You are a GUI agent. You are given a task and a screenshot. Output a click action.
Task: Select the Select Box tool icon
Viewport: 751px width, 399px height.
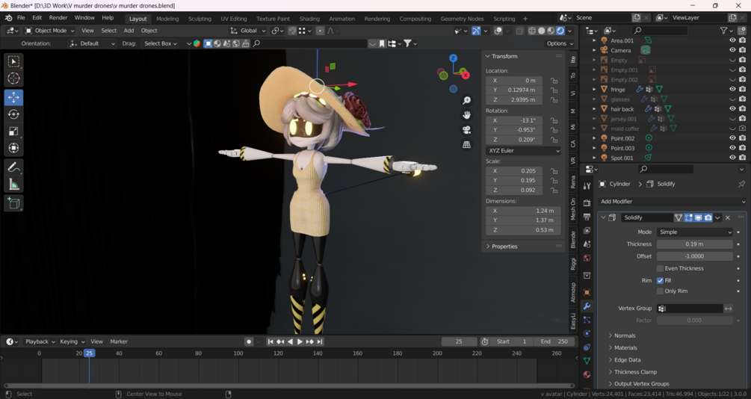(x=13, y=61)
